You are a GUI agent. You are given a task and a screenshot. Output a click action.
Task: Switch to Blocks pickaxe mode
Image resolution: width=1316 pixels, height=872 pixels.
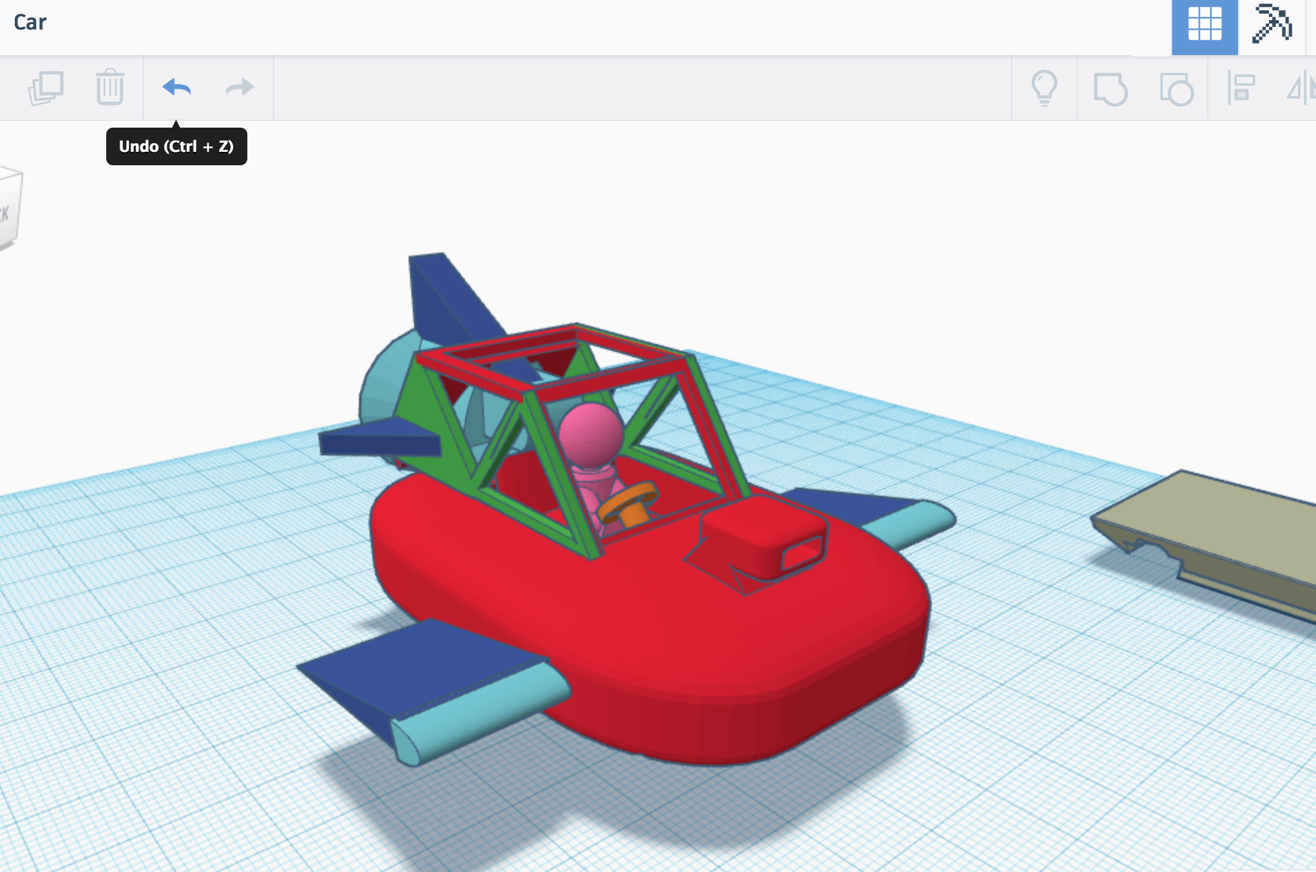point(1271,24)
